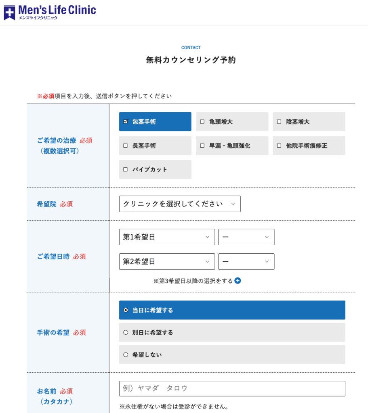Screen dimensions: 368x413
Task: Click the ※永住権がない場合は受診ができません note
Action: (x=174, y=407)
